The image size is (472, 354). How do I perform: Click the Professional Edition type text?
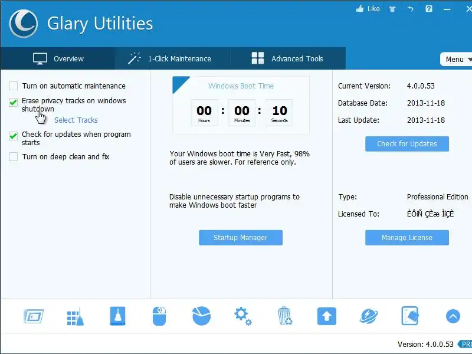[437, 197]
